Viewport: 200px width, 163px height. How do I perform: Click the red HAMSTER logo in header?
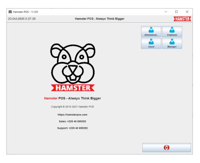182,19
